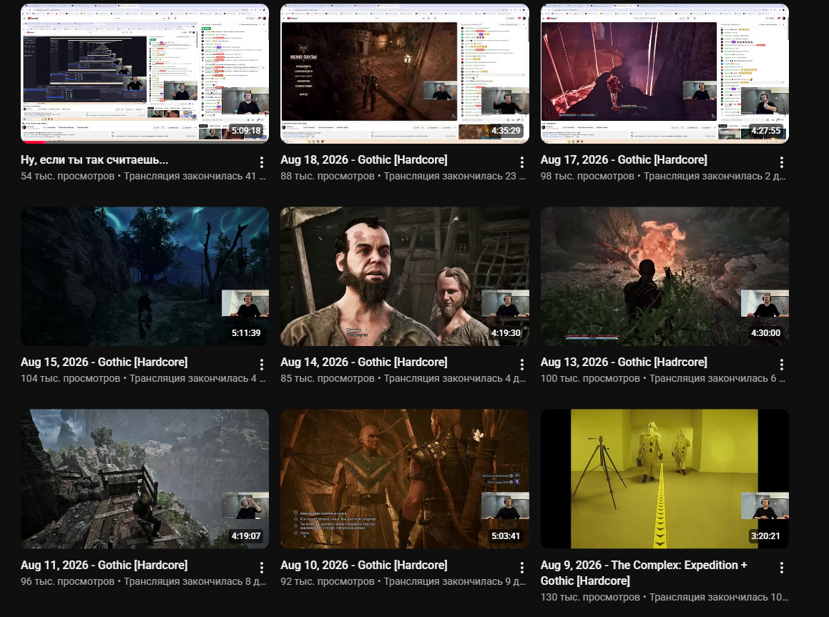
Task: Click '98 тыс. просмотров' metadata line
Action: tap(663, 176)
